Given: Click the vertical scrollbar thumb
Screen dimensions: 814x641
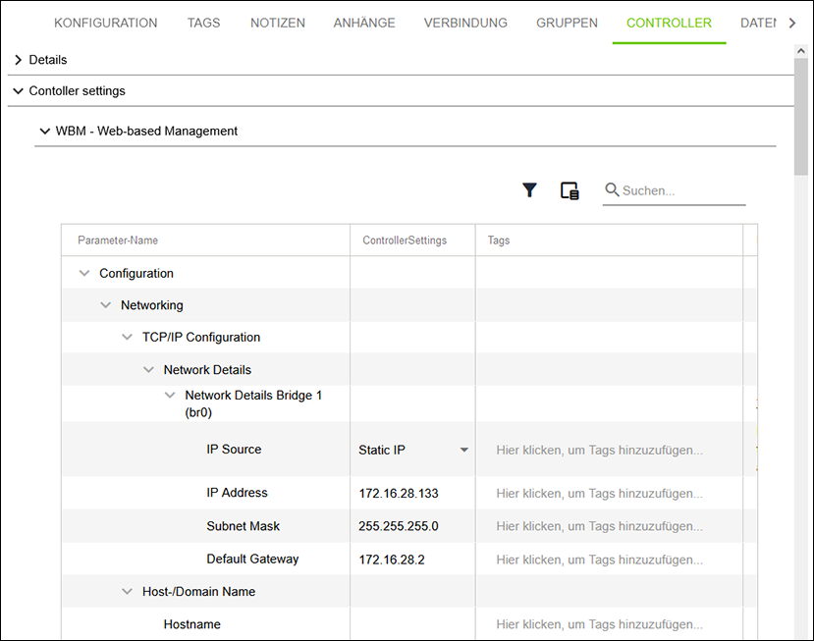Looking at the screenshot, I should (x=801, y=118).
